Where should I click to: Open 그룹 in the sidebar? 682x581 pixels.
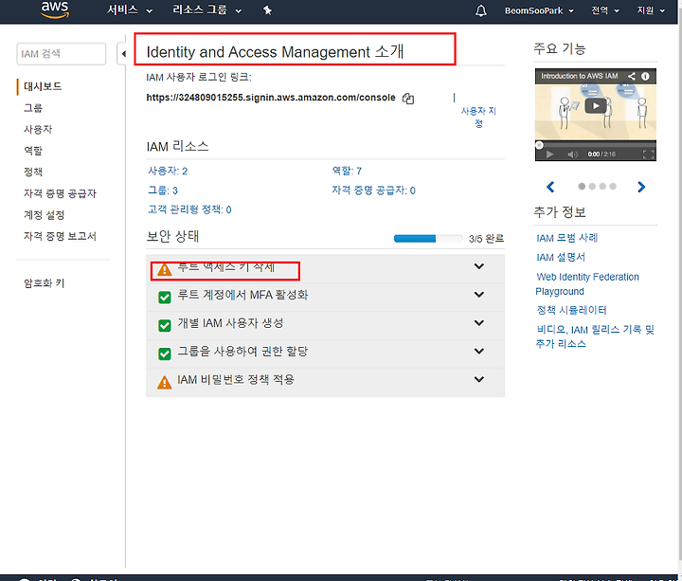[33, 108]
